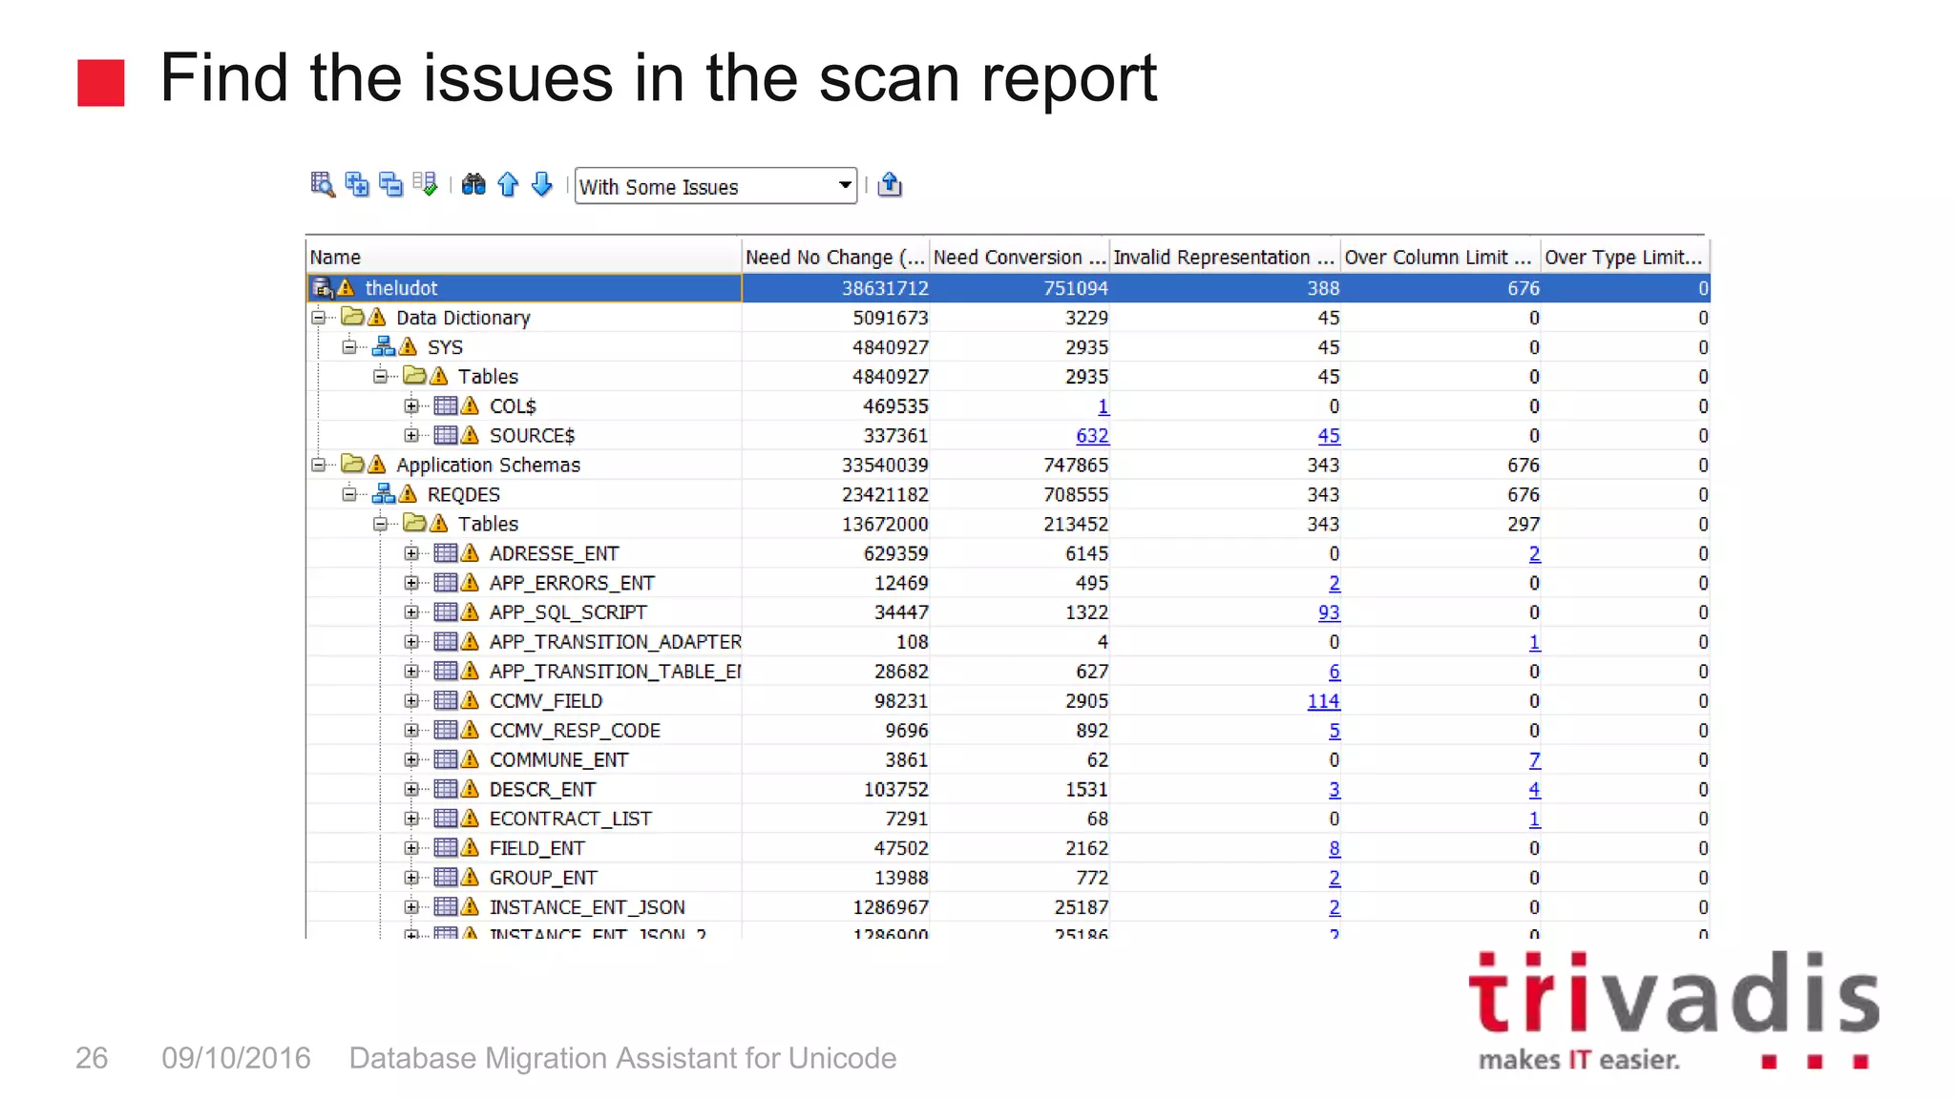Click the warning icon on FIELD_ENT row
The height and width of the screenshot is (1099, 1955).
470,847
